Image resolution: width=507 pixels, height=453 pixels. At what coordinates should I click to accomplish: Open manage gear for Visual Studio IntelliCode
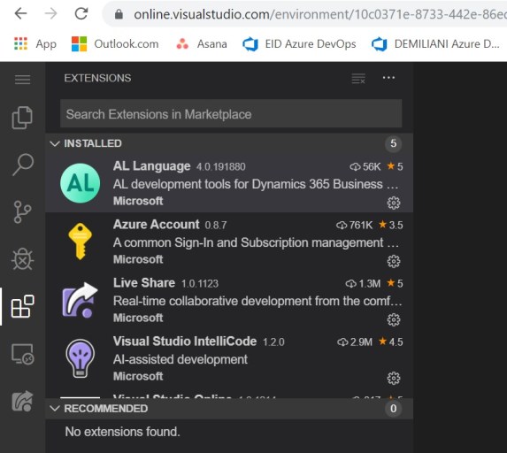[x=394, y=378]
